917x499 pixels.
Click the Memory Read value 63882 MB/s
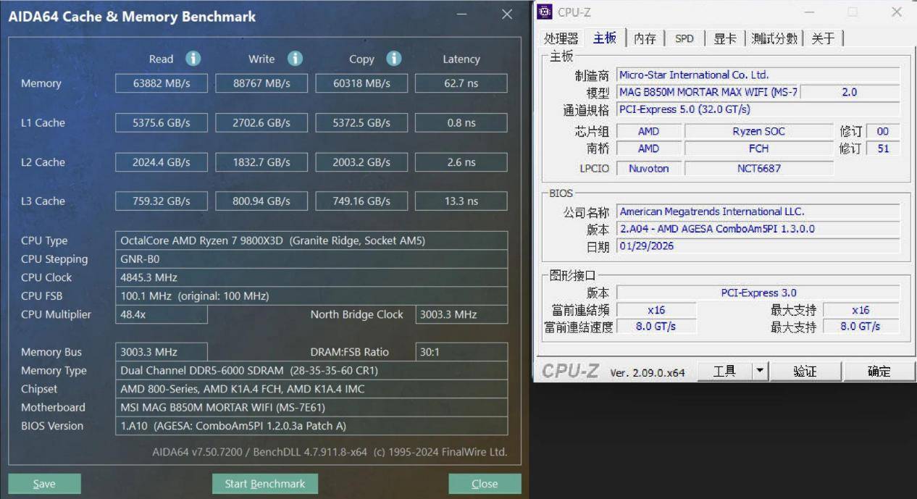point(162,83)
